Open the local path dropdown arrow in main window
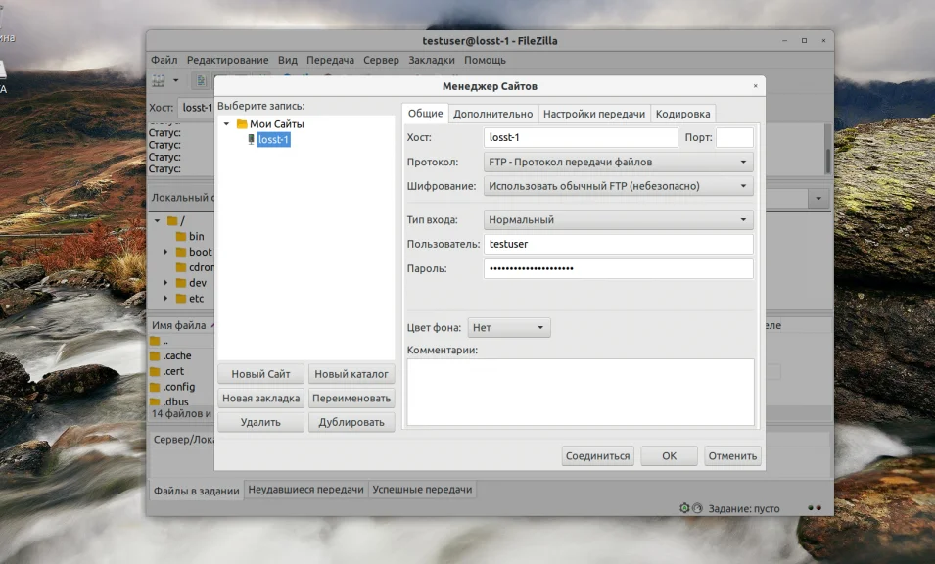Image resolution: width=935 pixels, height=564 pixels. [x=818, y=198]
